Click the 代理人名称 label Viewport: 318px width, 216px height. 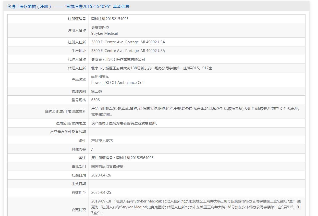coord(77,59)
